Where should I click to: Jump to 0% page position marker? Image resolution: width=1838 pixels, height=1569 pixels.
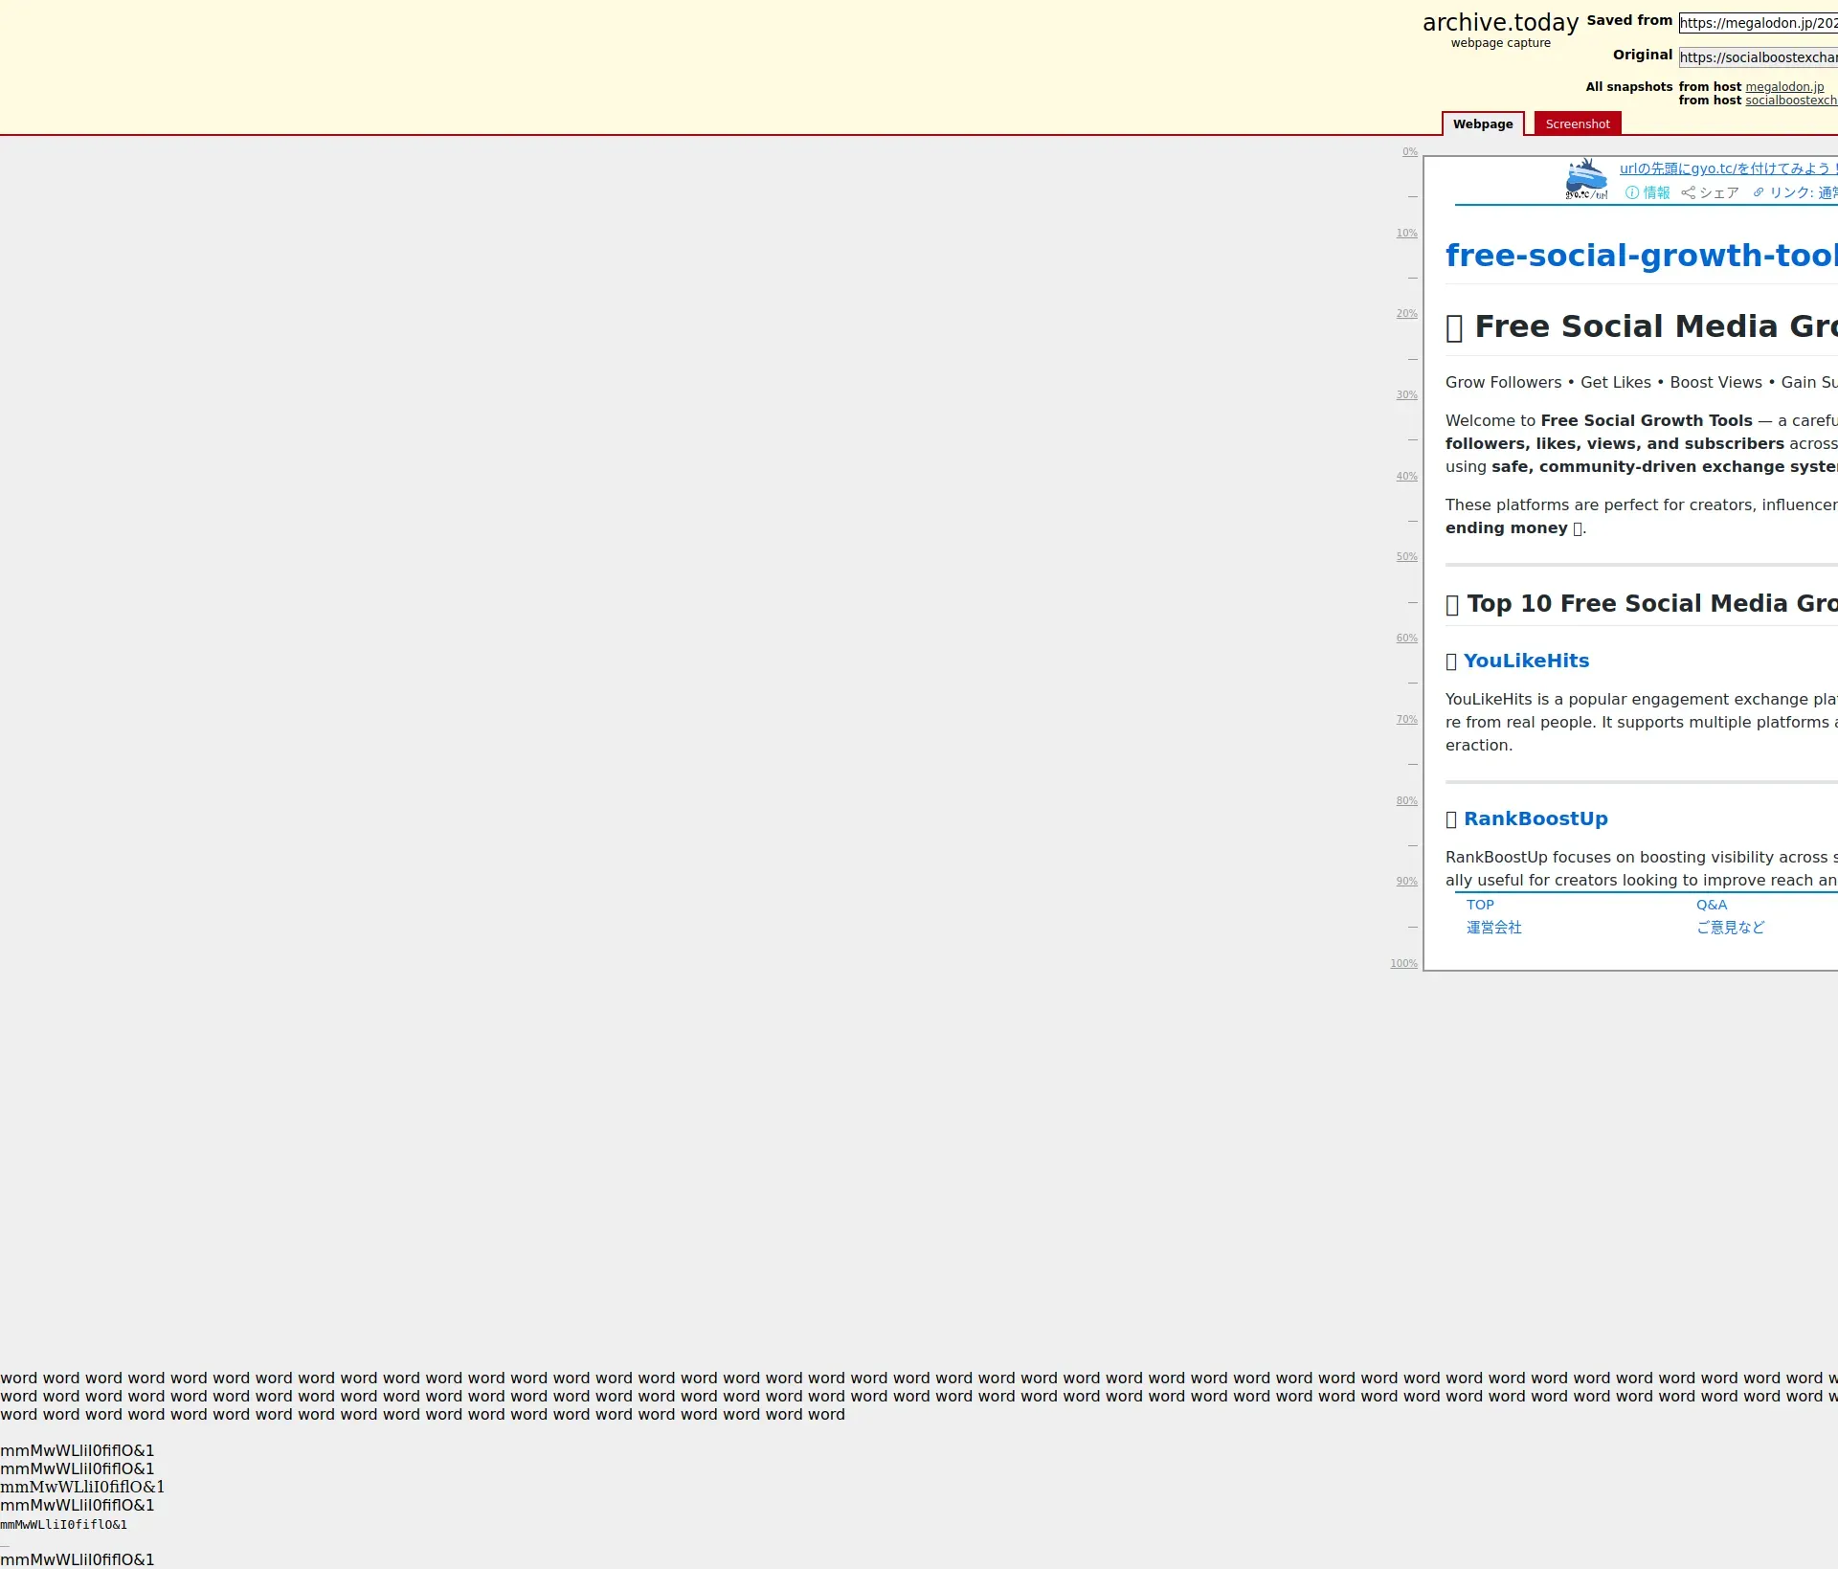1409,152
